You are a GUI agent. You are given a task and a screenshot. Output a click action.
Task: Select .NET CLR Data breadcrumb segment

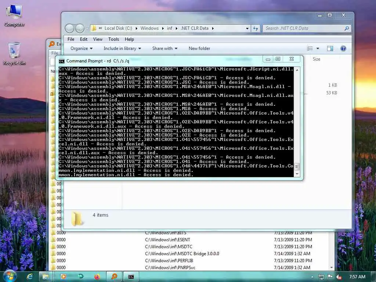[195, 28]
